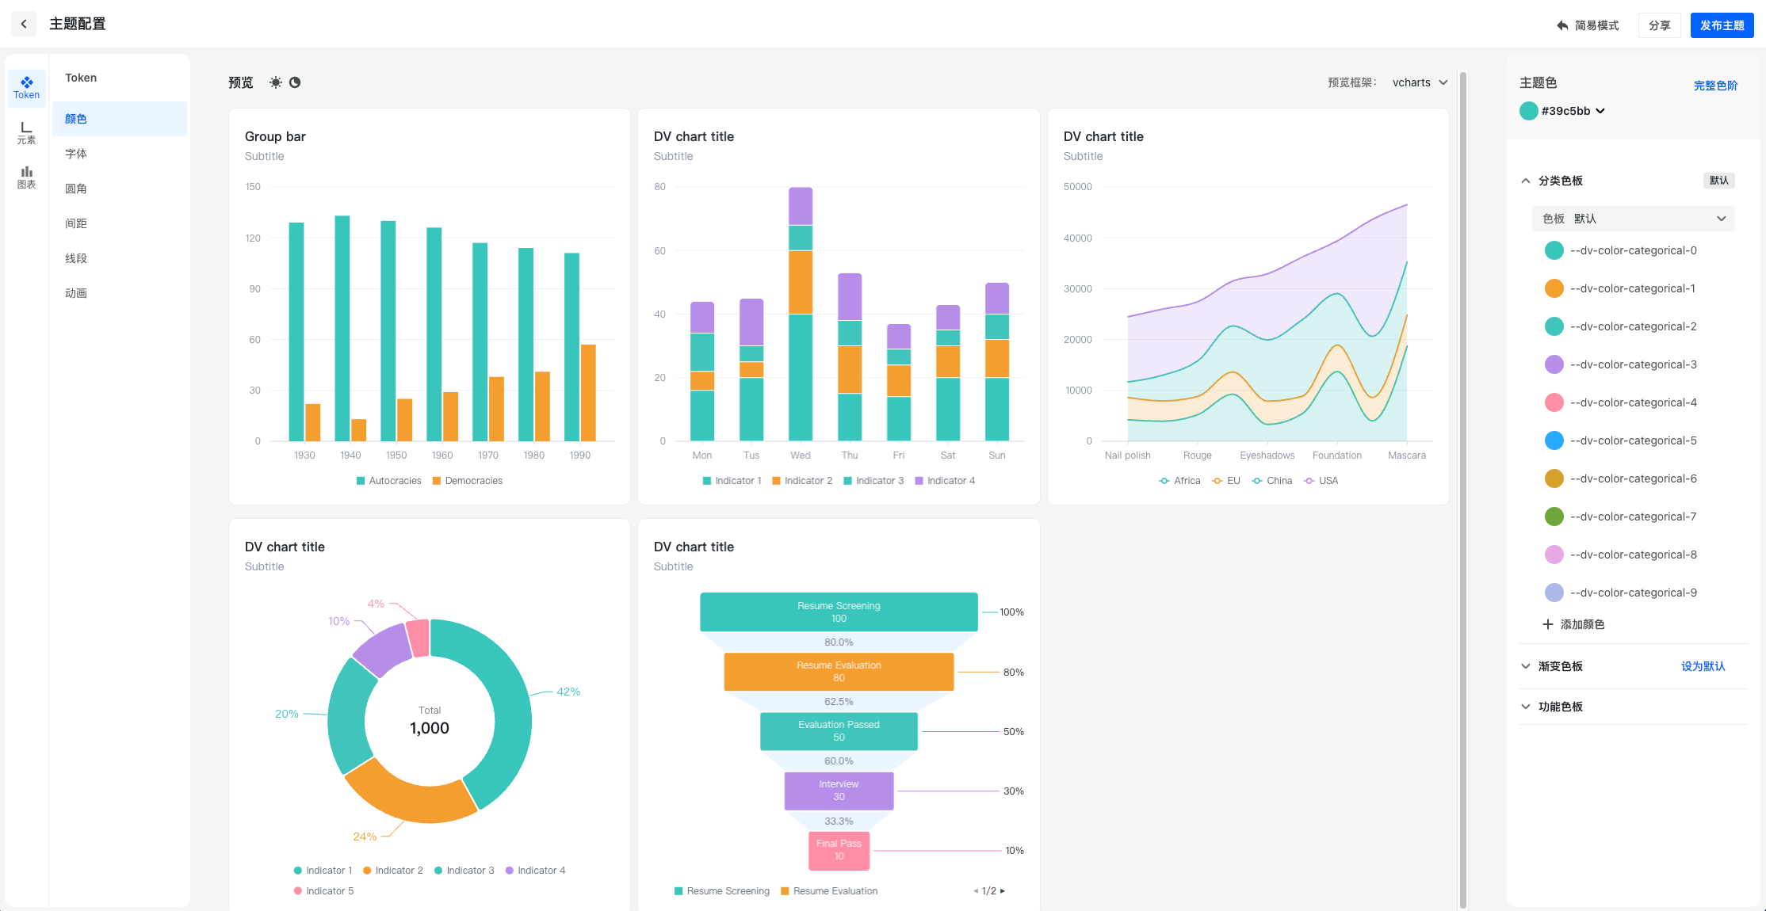Open the vcharts preview framework dropdown

pos(1420,82)
